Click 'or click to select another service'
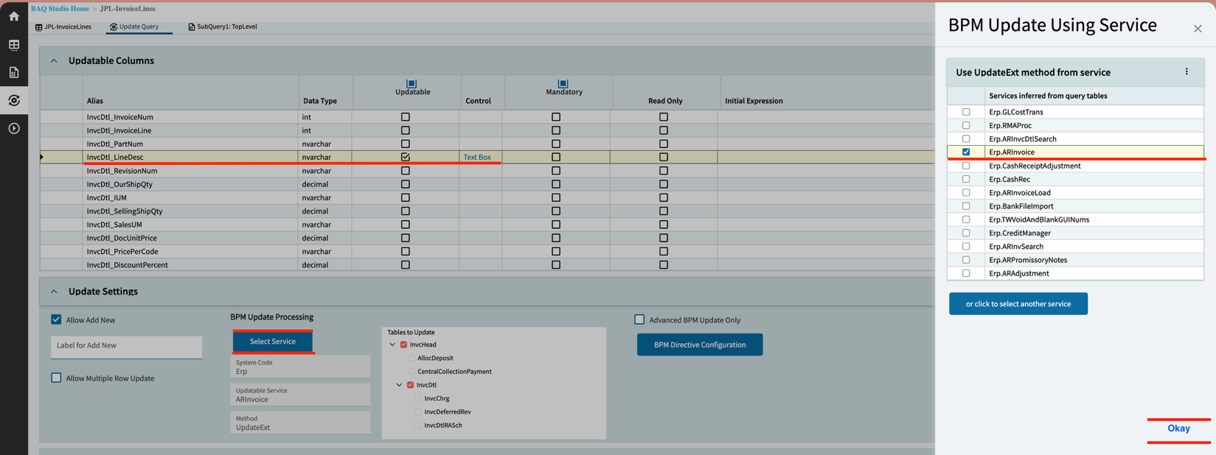 (x=1018, y=303)
